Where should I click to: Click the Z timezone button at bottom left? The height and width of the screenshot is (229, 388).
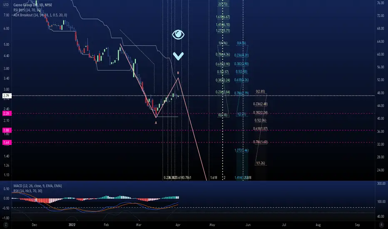coord(5,225)
